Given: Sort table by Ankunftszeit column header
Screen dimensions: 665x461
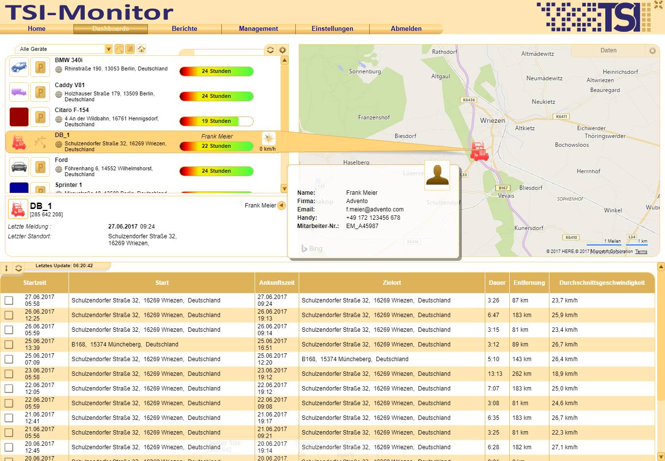Looking at the screenshot, I should (x=277, y=283).
